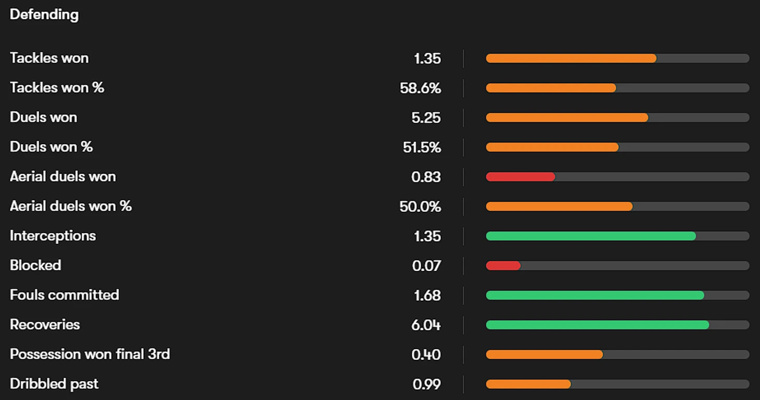
Task: Click the Tackles won orange progress bar
Action: tap(571, 58)
